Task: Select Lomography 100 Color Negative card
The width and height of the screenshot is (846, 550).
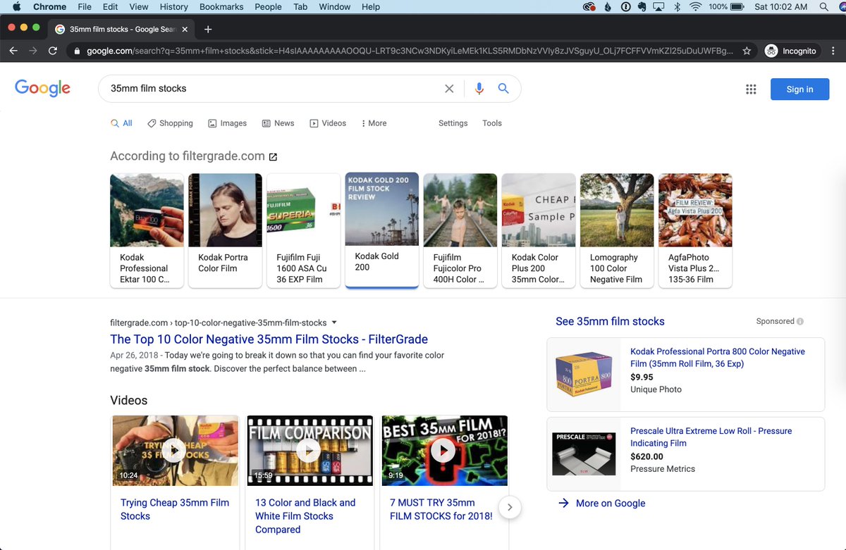Action: (x=616, y=230)
